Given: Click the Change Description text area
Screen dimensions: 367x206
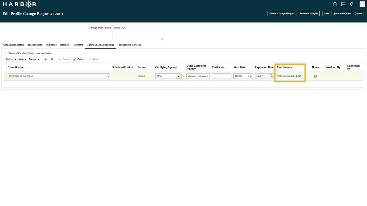Looking at the screenshot, I should click(138, 32).
